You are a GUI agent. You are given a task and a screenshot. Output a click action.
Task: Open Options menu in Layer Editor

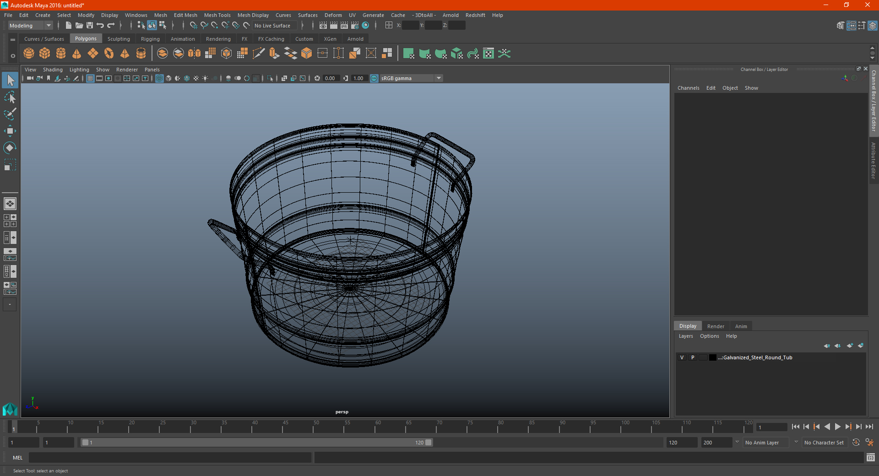709,336
